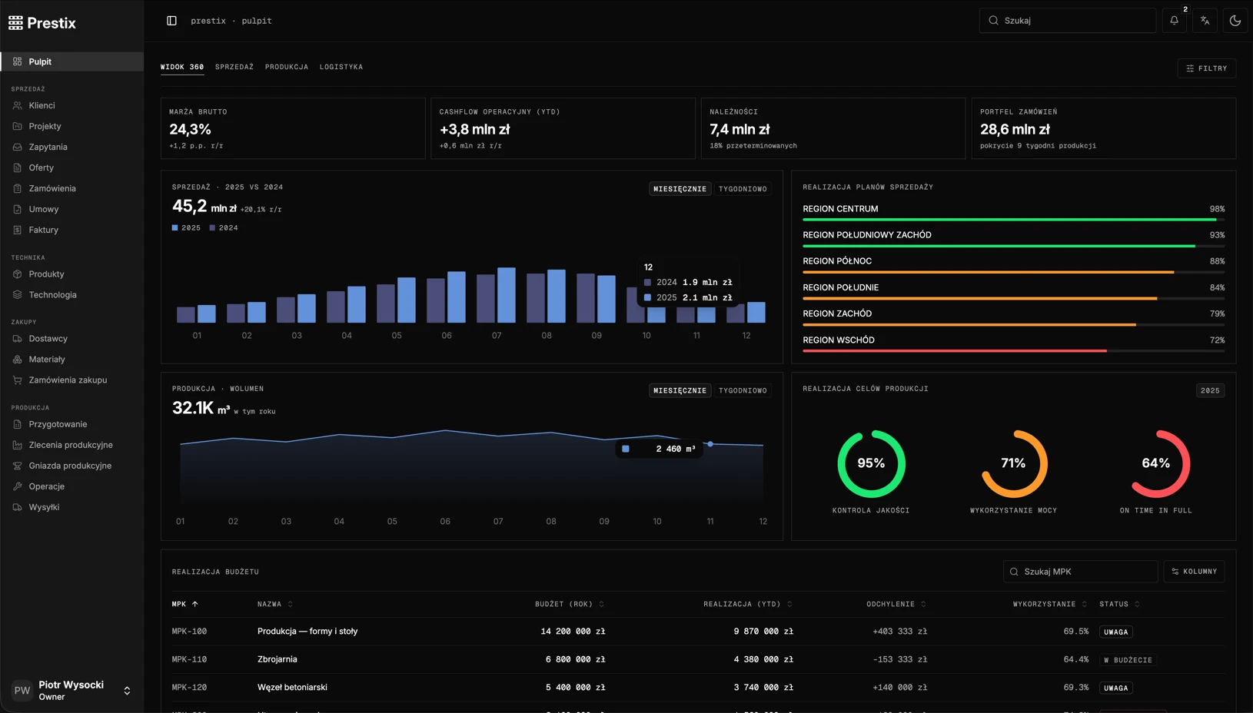1253x713 pixels.
Task: Open the Filtry button
Action: [1207, 68]
